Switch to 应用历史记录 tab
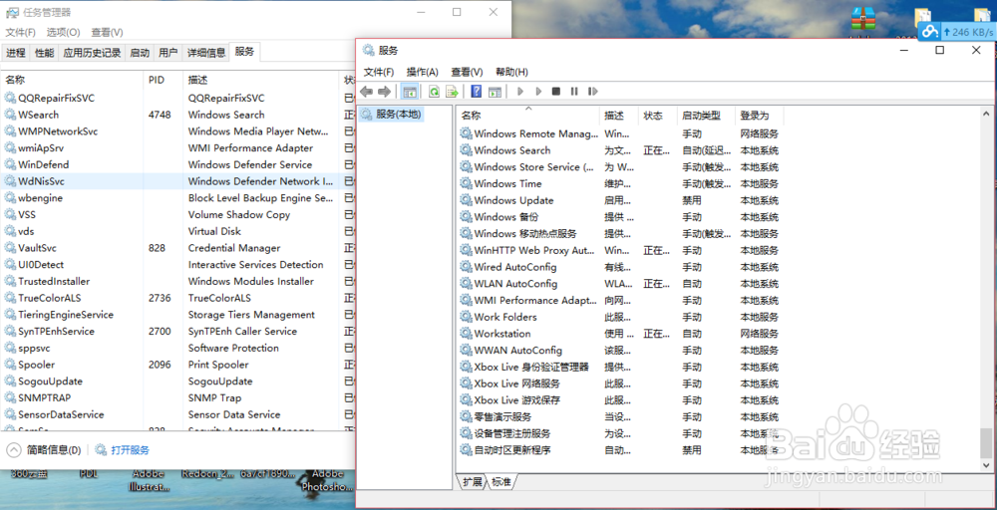The width and height of the screenshot is (997, 510). point(92,53)
